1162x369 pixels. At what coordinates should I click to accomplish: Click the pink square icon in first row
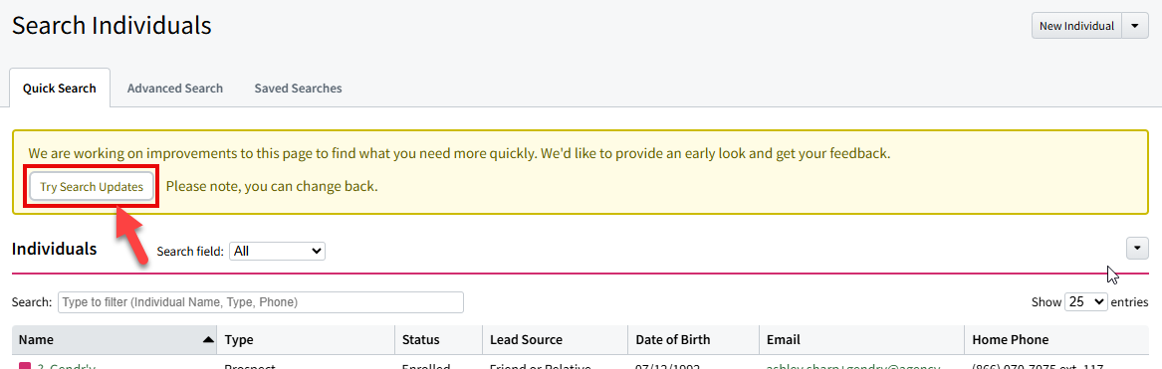[x=25, y=366]
